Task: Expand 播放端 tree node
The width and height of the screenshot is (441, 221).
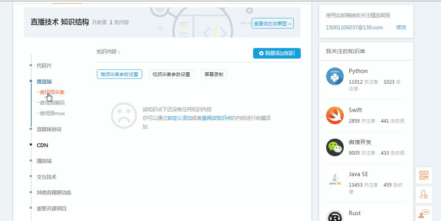Action: point(44,161)
